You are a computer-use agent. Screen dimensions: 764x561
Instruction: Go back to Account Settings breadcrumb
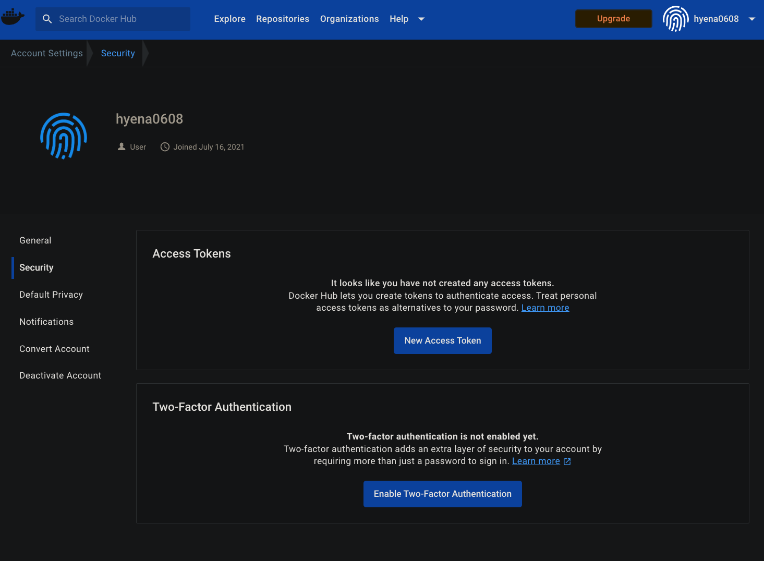coord(47,53)
